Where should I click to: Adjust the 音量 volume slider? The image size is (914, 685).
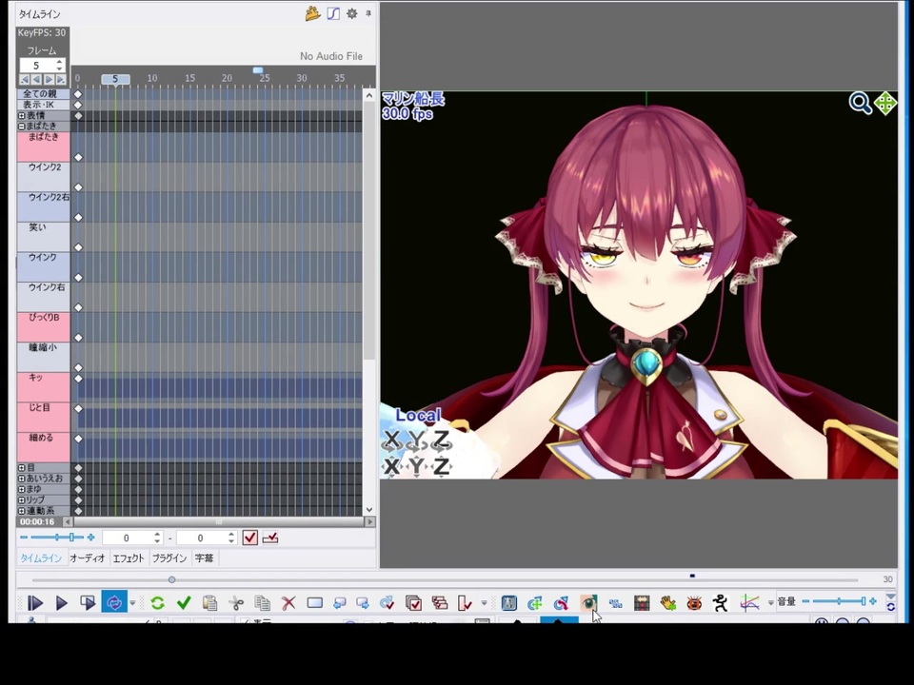click(838, 601)
